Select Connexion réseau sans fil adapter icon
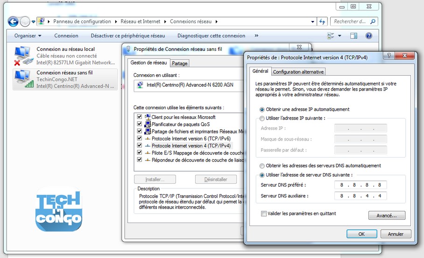 [x=24, y=79]
